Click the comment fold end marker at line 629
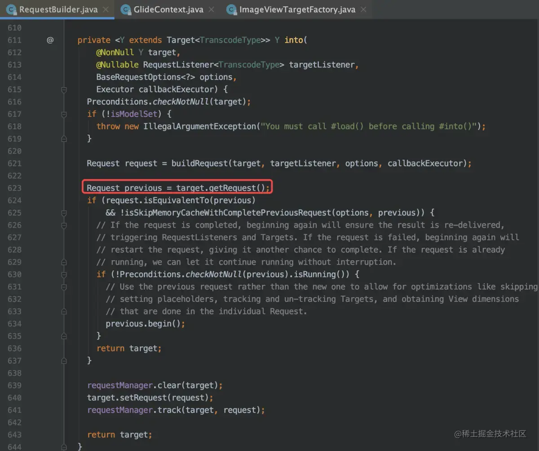This screenshot has width=539, height=451. click(64, 262)
